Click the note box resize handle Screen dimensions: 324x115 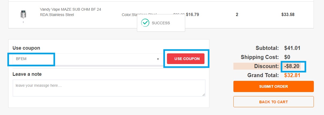[x=204, y=94]
